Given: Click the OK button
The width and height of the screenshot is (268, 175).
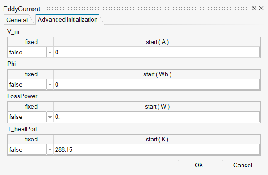Looking at the screenshot, I should click(x=199, y=166).
